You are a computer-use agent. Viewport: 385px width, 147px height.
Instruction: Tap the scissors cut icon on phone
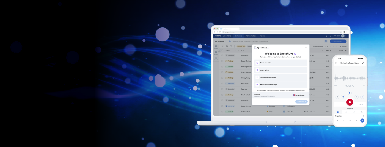click(x=344, y=121)
